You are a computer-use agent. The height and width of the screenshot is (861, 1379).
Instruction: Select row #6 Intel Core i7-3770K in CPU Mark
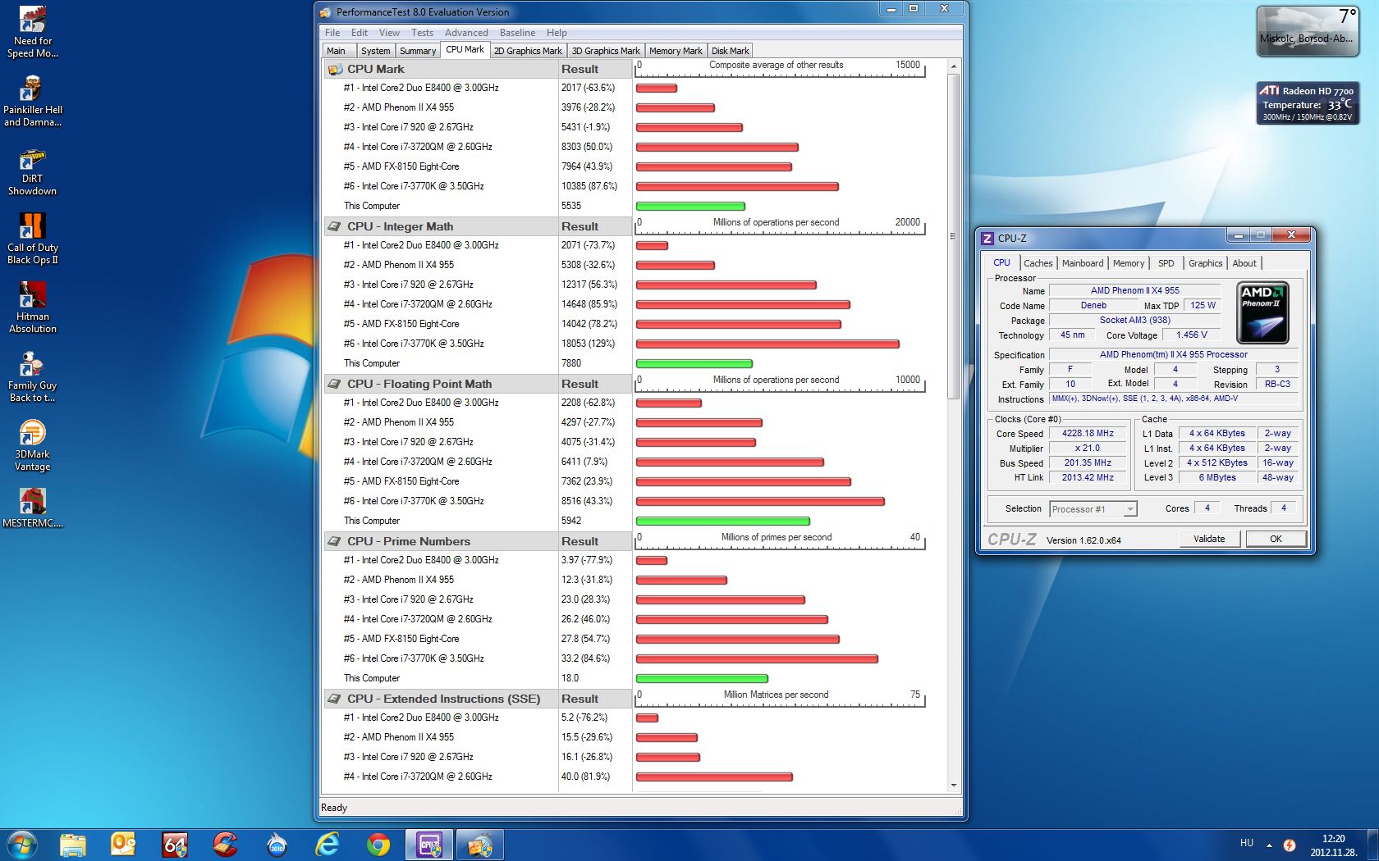pyautogui.click(x=478, y=186)
